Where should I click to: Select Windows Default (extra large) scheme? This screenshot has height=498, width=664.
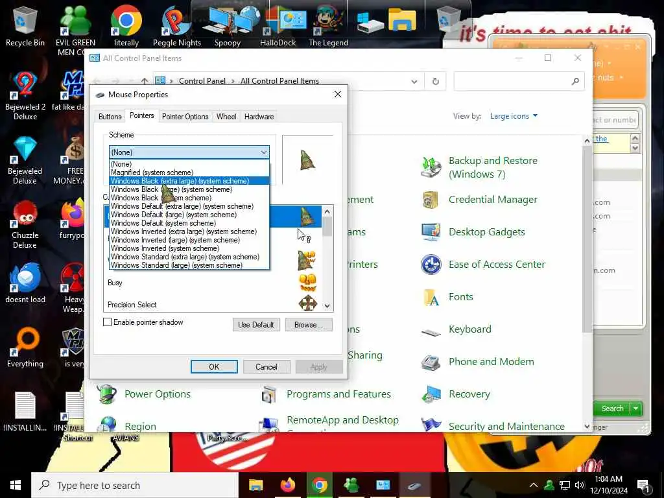point(189,206)
